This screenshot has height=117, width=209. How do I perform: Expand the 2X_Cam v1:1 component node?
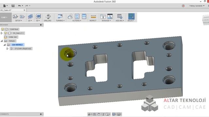2,33
